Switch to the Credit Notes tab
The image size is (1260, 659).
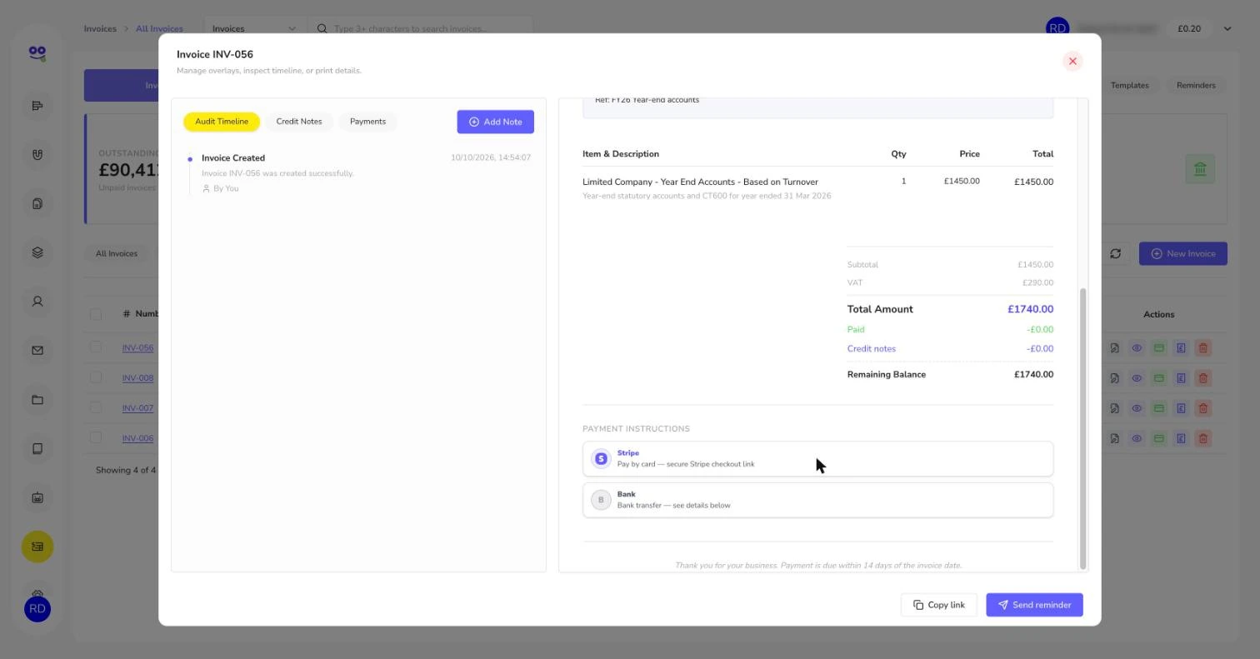click(x=299, y=122)
